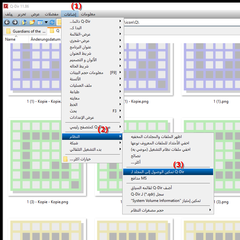Open the view mode dropdown arrow
The height and width of the screenshot is (240, 240).
(46, 22)
